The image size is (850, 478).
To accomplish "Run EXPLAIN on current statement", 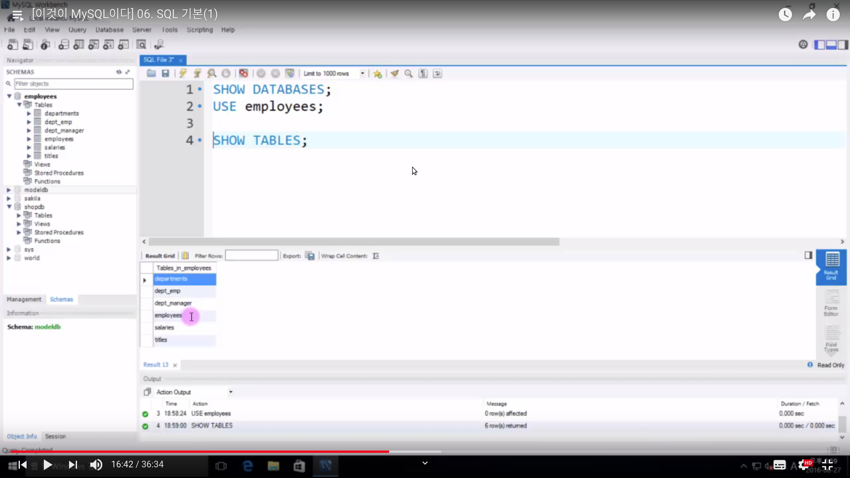I will coord(212,73).
